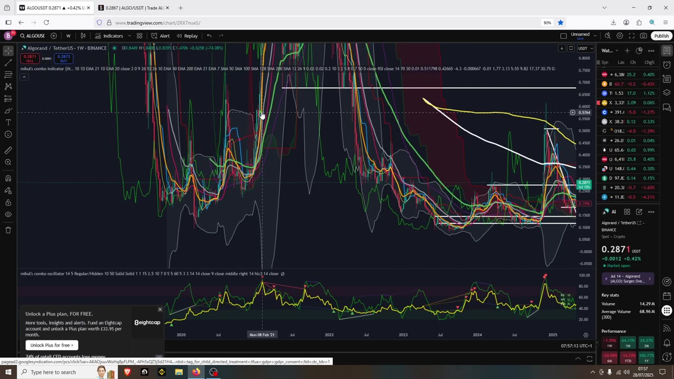Viewport: 674px width, 379px height.
Task: Select the crosshair cursor tool
Action: [8, 51]
